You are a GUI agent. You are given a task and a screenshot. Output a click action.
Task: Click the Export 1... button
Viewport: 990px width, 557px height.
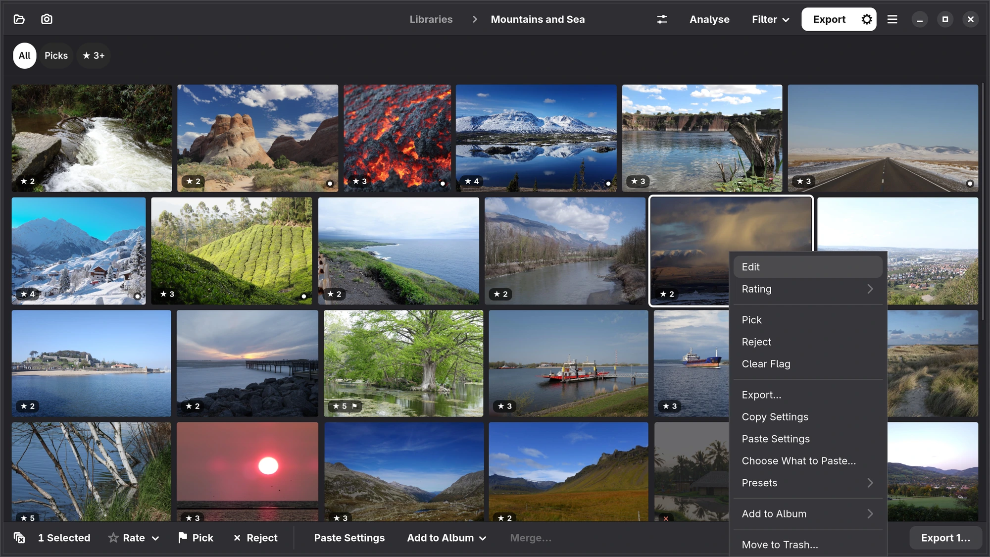click(945, 538)
